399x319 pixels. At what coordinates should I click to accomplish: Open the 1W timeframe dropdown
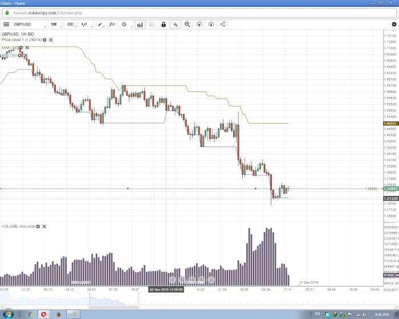click(55, 24)
